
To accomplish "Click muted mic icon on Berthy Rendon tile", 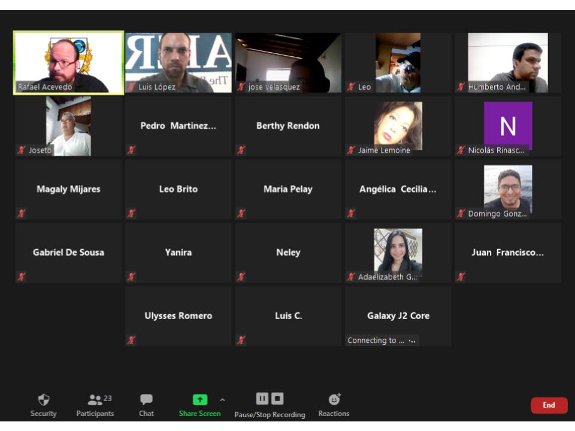I will tap(241, 150).
